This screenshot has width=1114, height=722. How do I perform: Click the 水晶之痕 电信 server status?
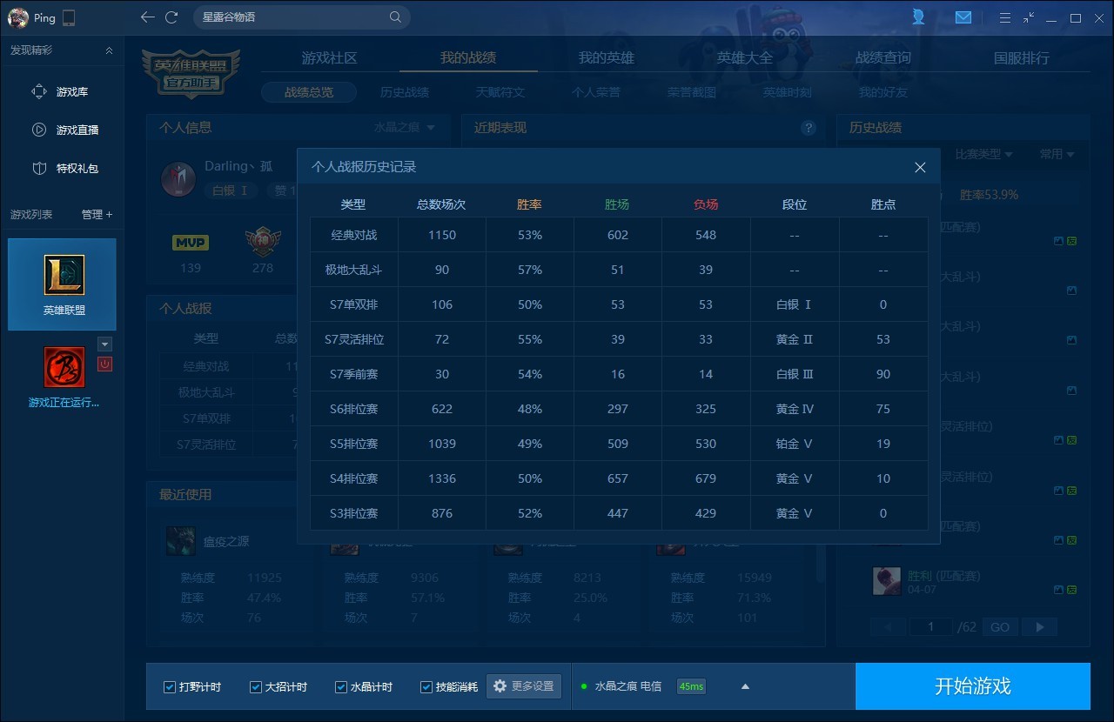(621, 686)
